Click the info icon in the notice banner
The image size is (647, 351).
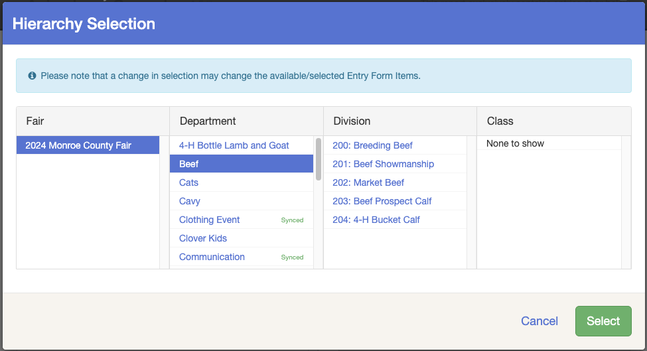tap(32, 76)
